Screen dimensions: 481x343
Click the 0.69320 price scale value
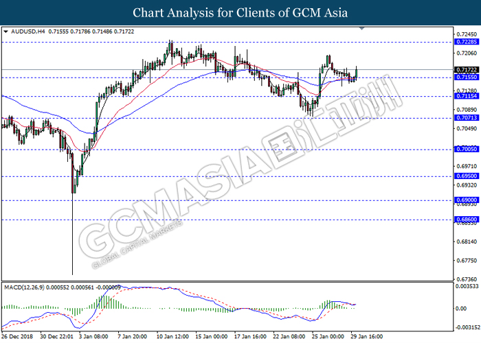[x=467, y=185]
